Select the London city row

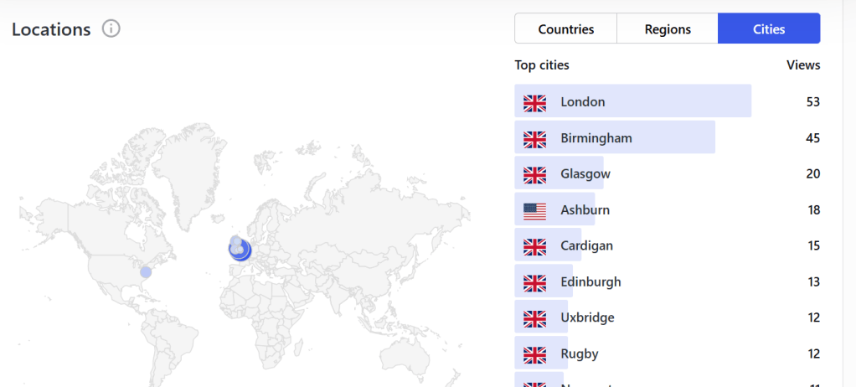632,102
